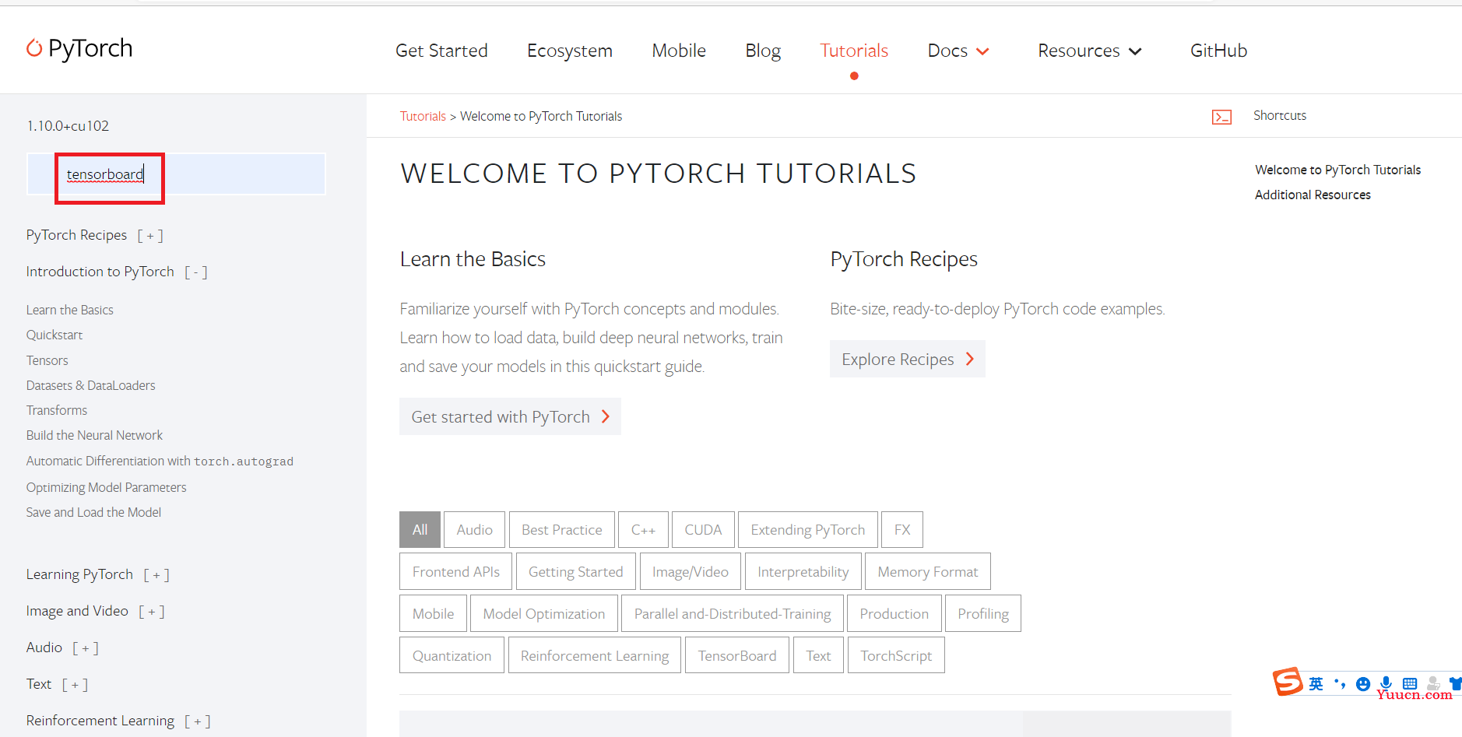Jump to Additional Resources section
The height and width of the screenshot is (737, 1462).
[x=1313, y=195]
